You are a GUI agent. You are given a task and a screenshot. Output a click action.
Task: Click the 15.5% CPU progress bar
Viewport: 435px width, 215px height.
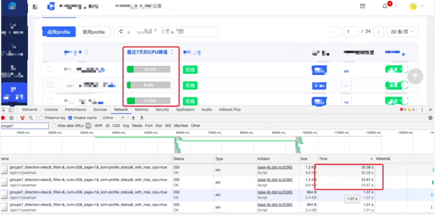pyautogui.click(x=148, y=69)
